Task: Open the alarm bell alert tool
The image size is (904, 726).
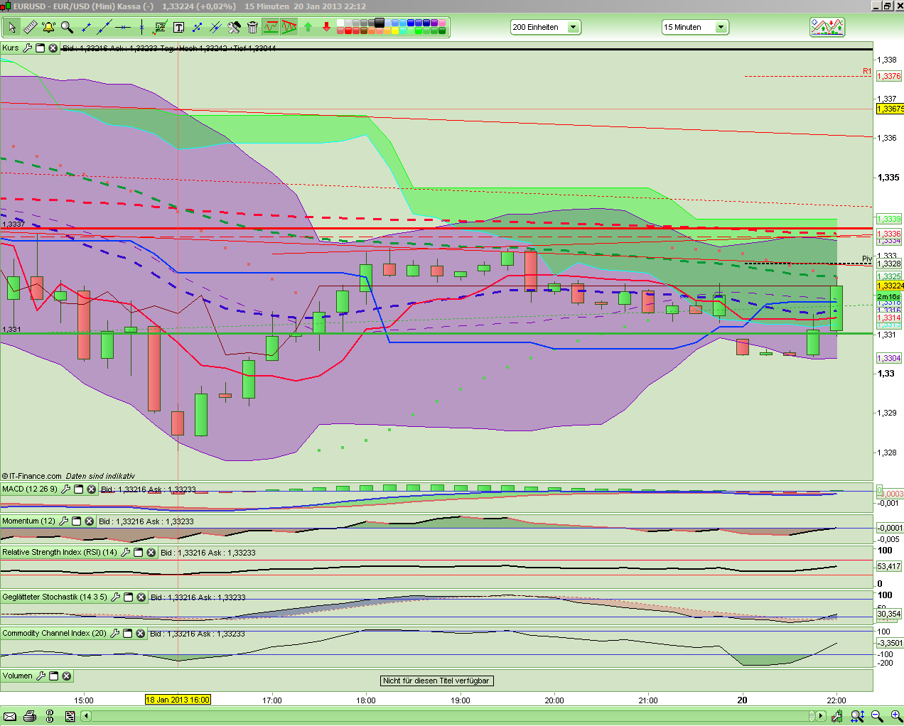Action: [48, 27]
